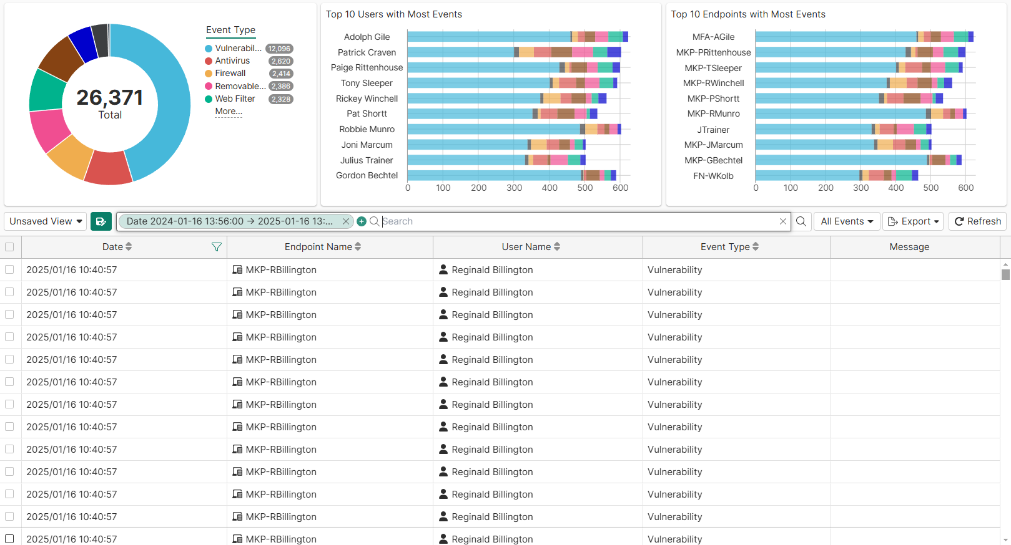Click into the Search input field
The width and height of the screenshot is (1011, 545).
tap(579, 221)
